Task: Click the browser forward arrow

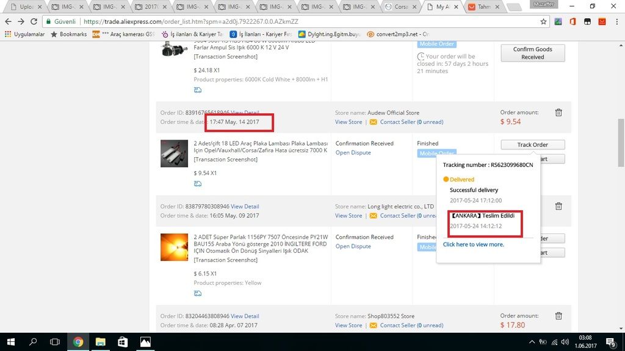Action: [21, 21]
